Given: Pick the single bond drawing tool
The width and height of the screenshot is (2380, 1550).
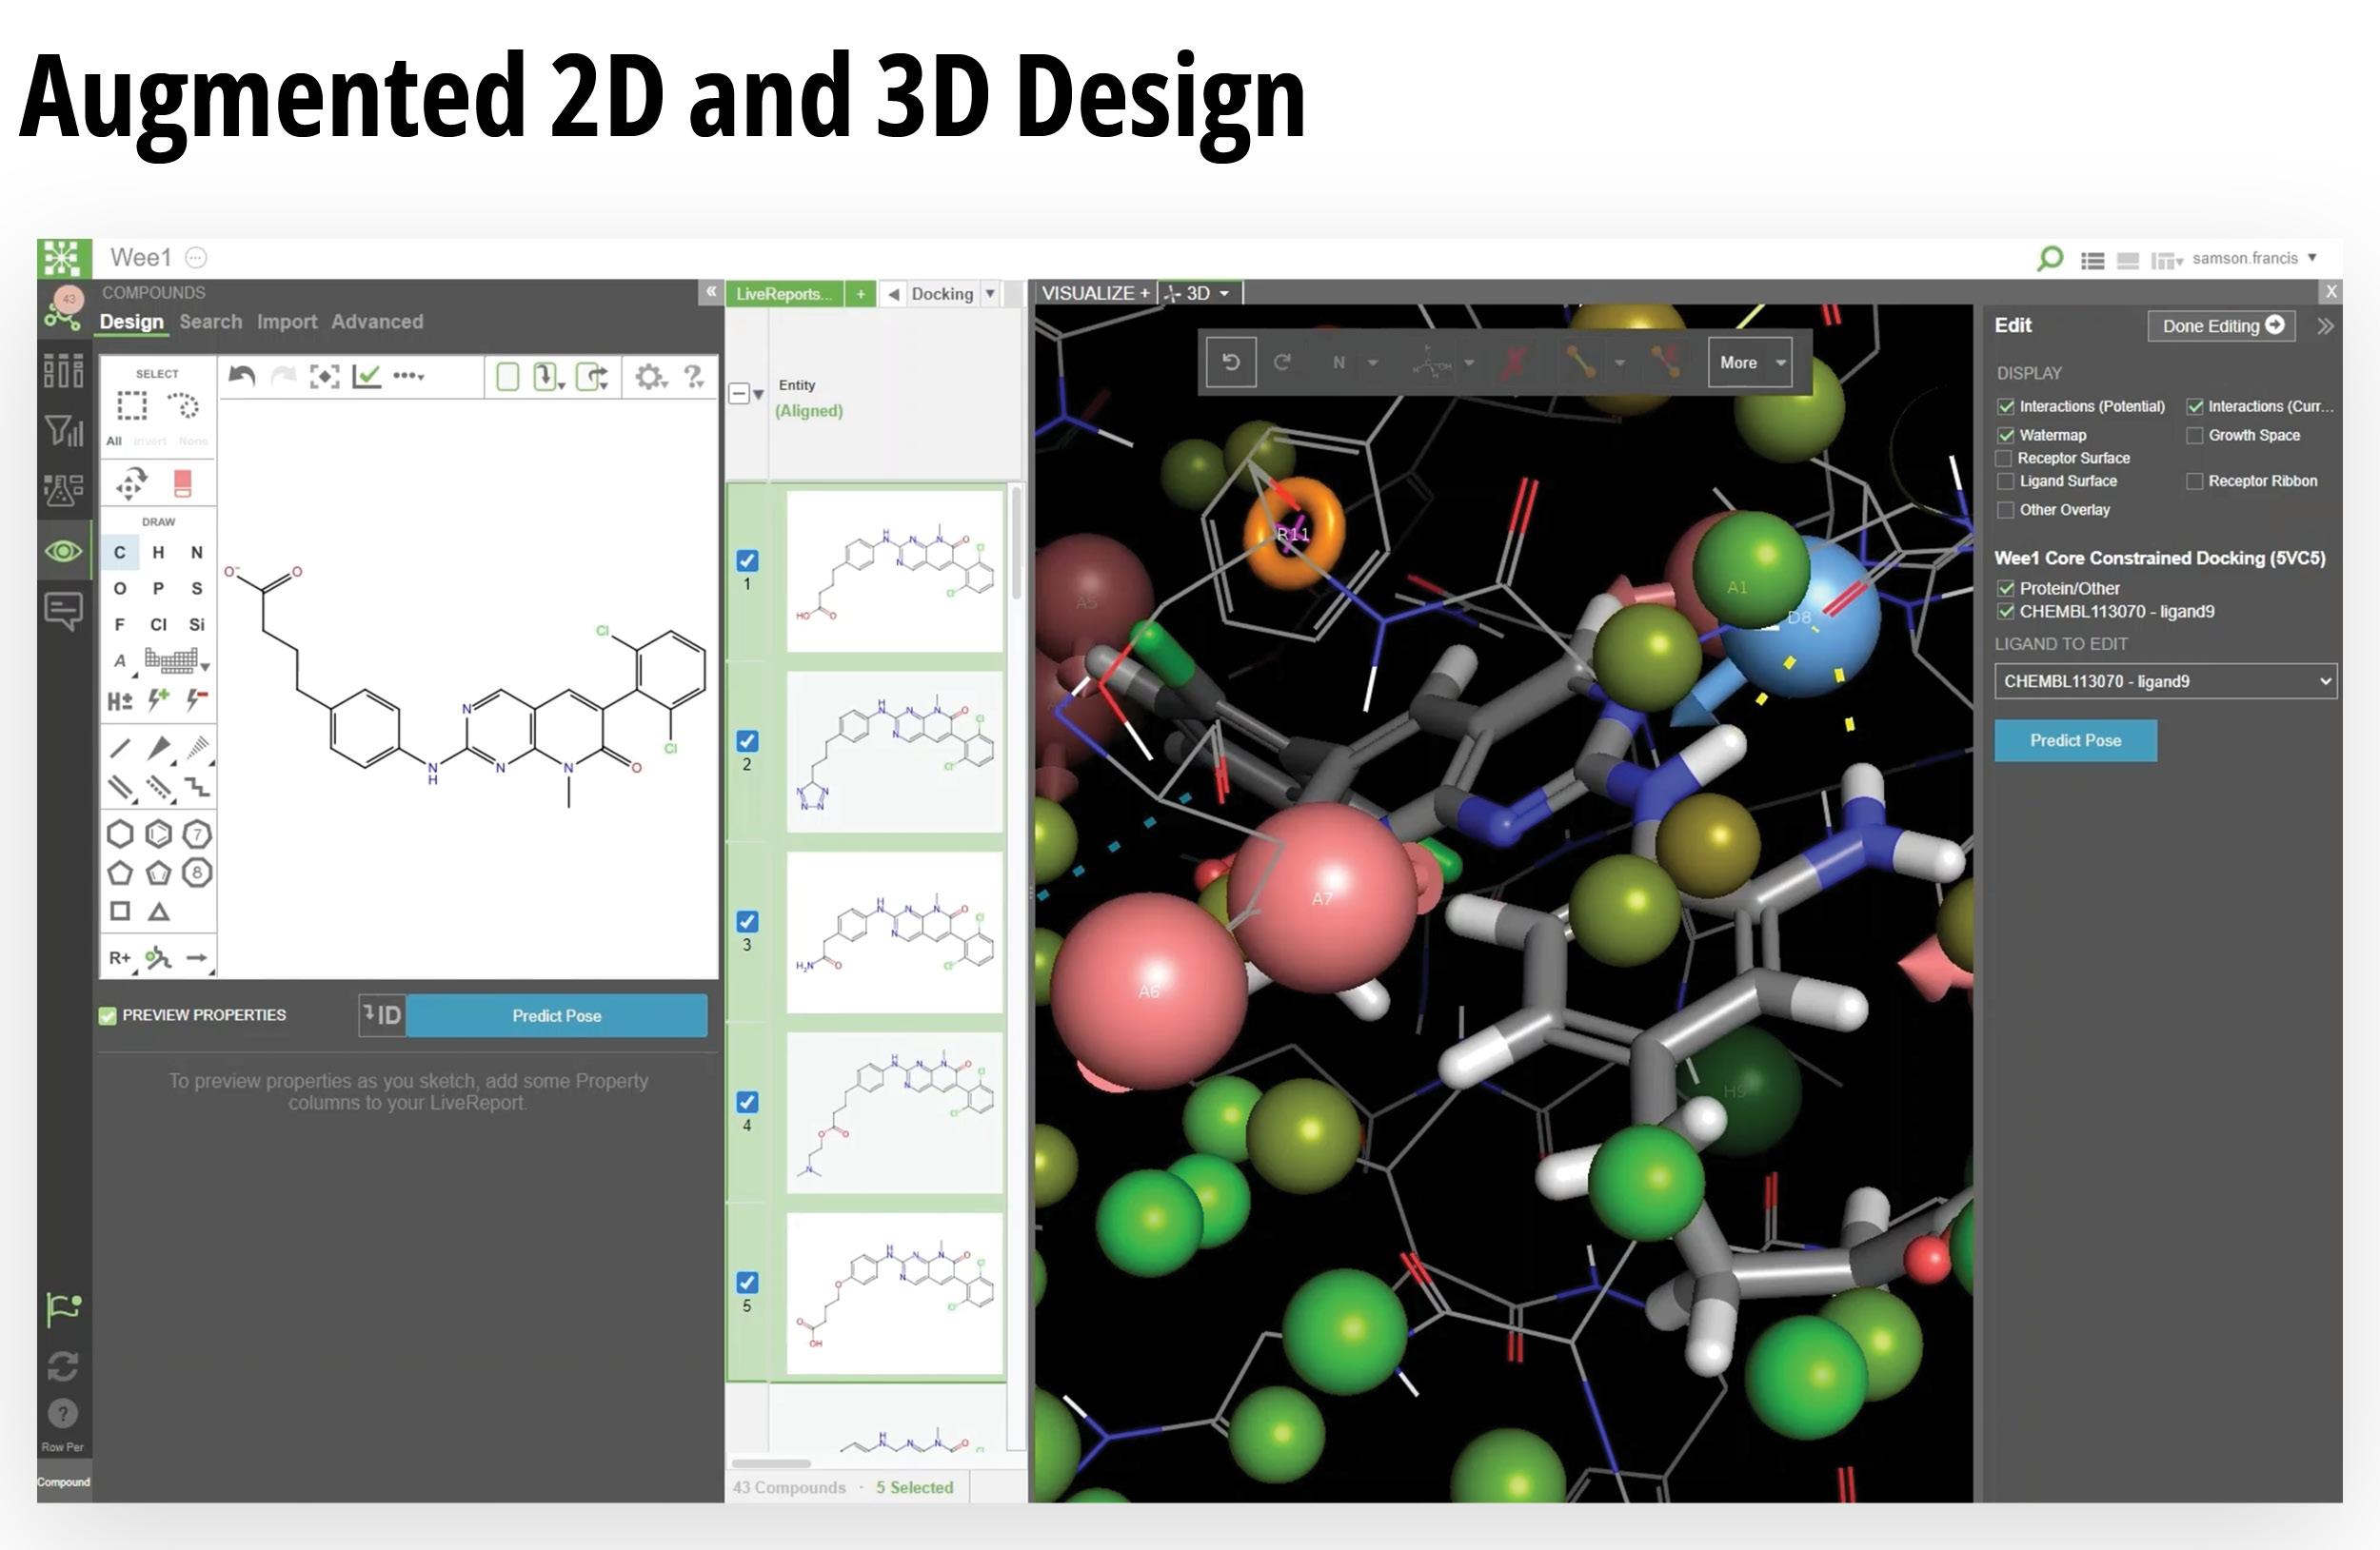Looking at the screenshot, I should click(120, 748).
